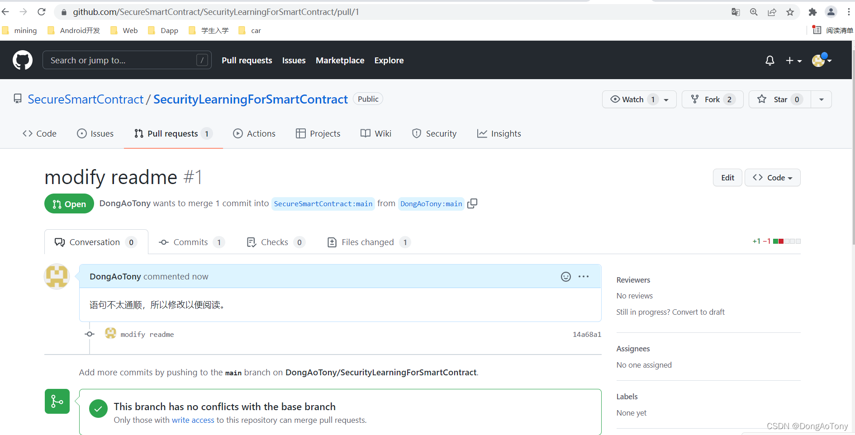Open the Chrome three-dot menu
The image size is (855, 435).
[x=849, y=12]
